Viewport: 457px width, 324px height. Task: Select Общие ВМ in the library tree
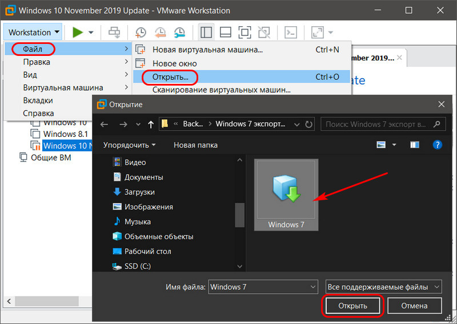click(51, 157)
